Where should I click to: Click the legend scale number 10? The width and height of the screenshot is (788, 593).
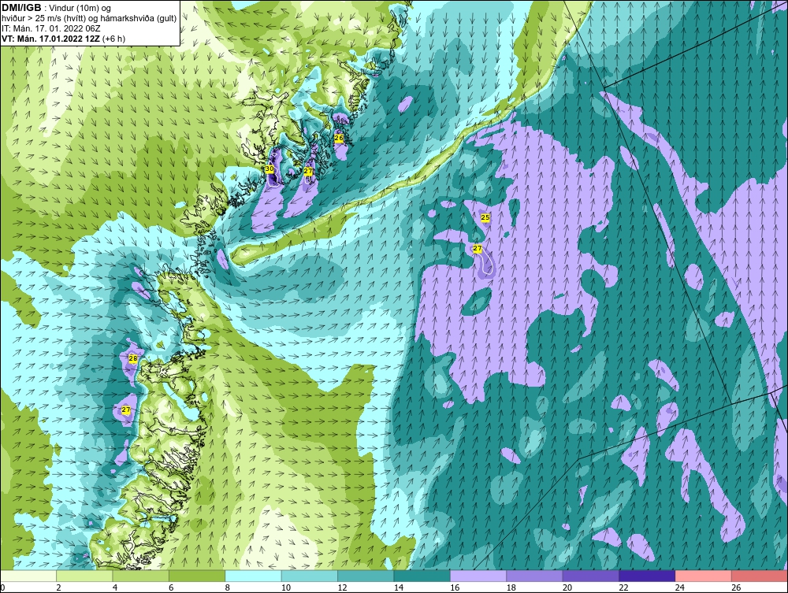286,588
